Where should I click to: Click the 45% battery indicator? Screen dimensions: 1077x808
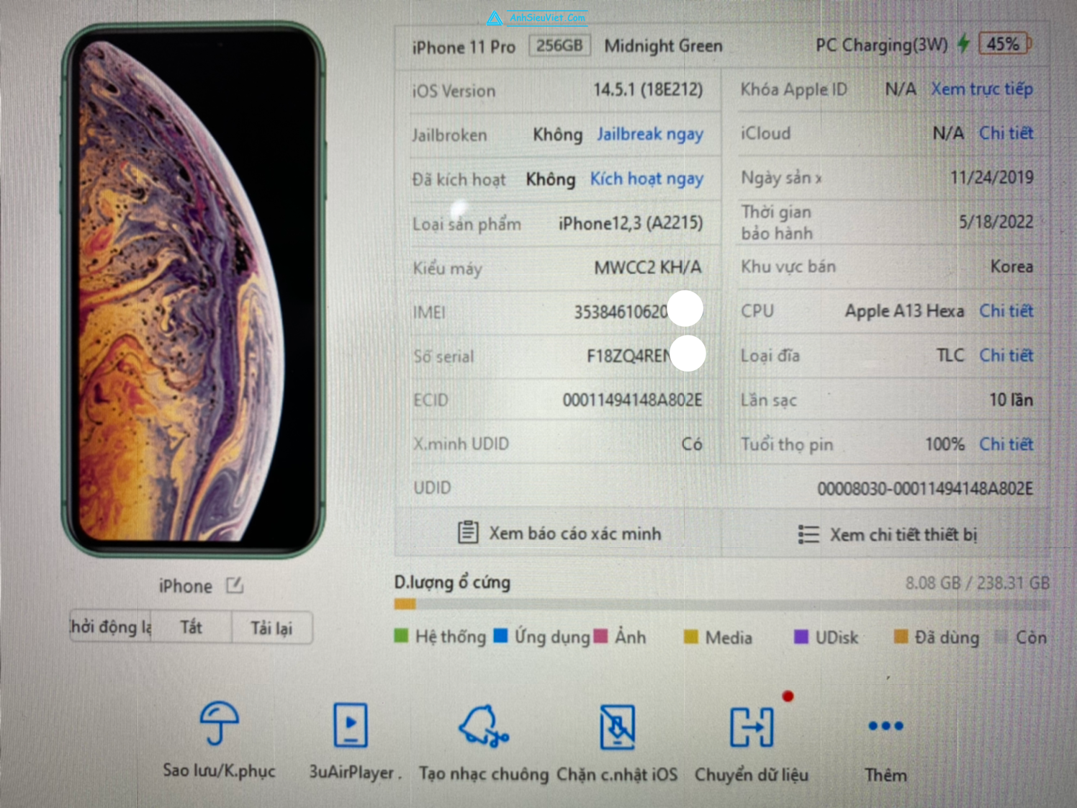(x=1005, y=44)
